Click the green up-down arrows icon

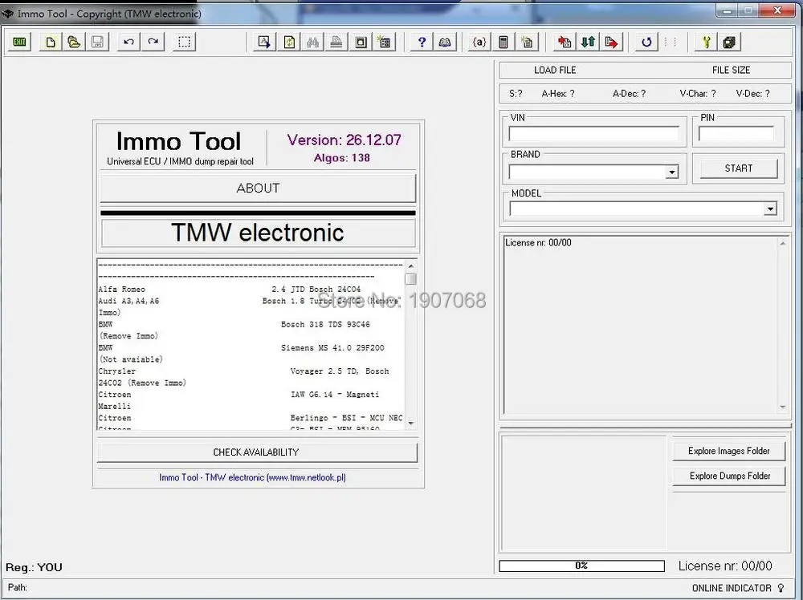588,42
